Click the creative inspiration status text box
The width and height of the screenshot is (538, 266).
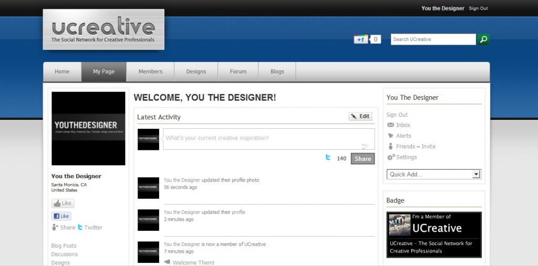click(x=268, y=139)
